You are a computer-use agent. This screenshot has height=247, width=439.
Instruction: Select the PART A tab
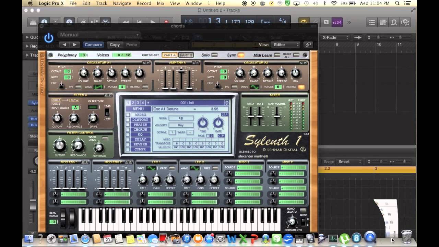point(169,55)
